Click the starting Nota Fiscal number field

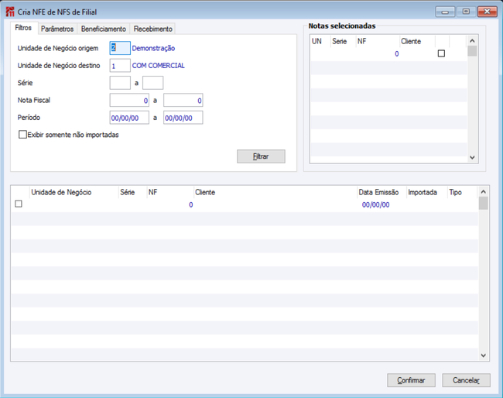tap(129, 100)
